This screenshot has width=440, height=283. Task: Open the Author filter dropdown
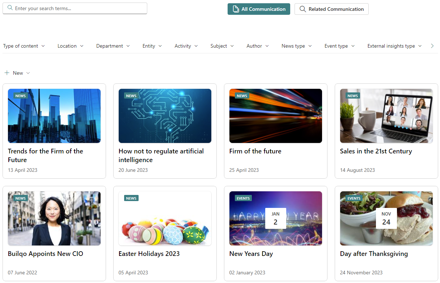tap(258, 46)
